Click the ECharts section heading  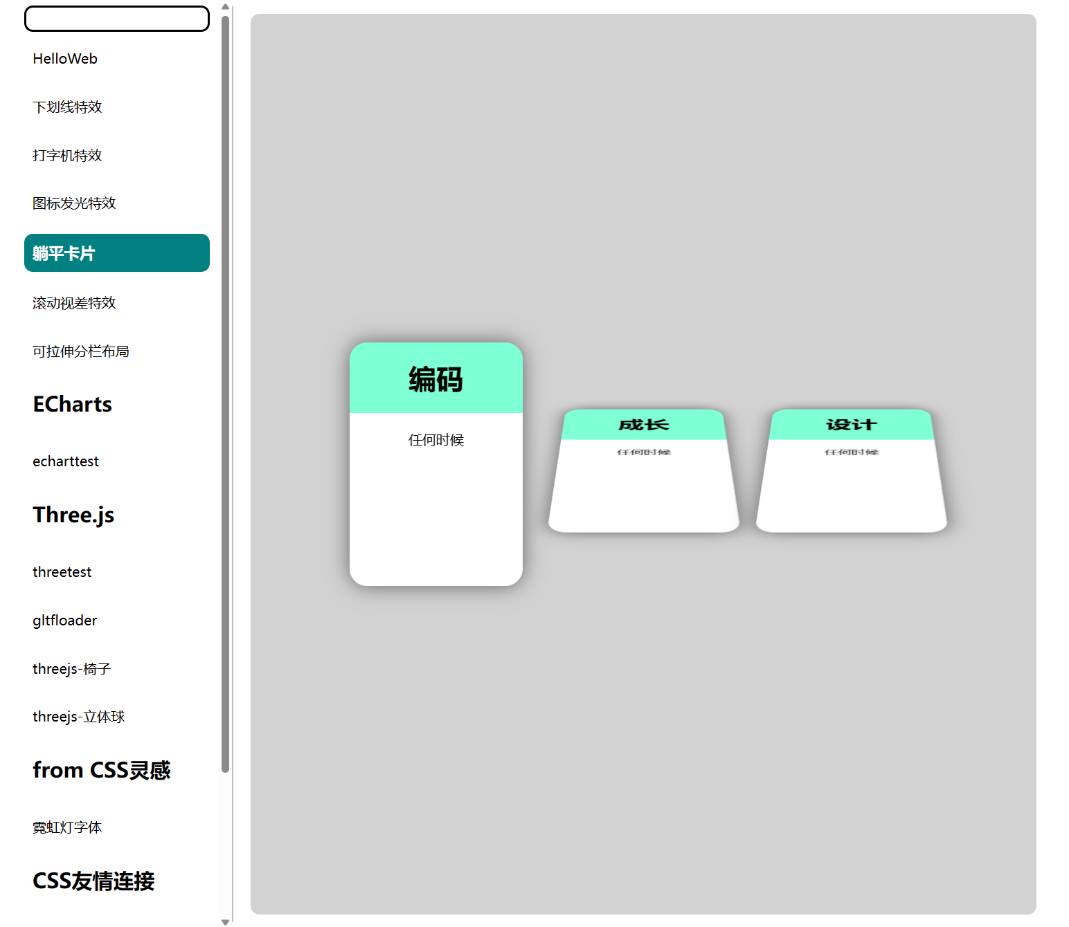(x=73, y=404)
